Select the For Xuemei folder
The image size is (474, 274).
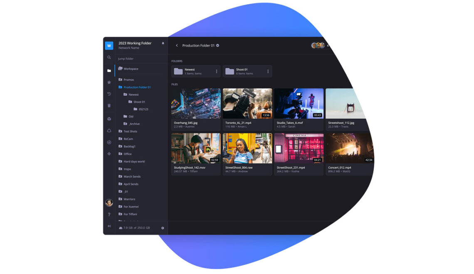(x=128, y=207)
